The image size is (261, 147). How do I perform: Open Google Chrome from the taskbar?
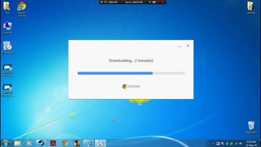pos(65,143)
